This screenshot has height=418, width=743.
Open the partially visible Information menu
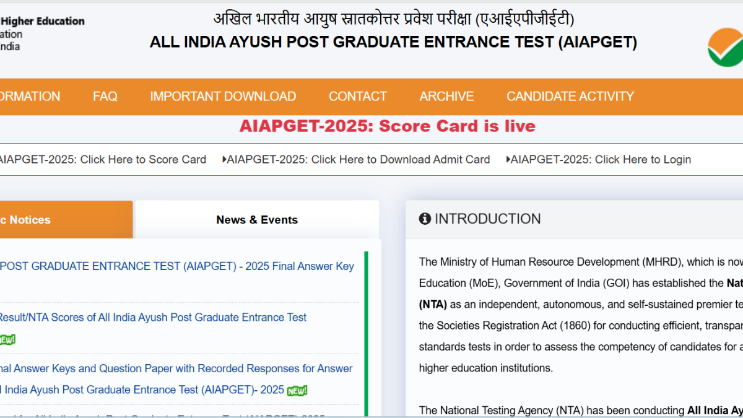30,97
